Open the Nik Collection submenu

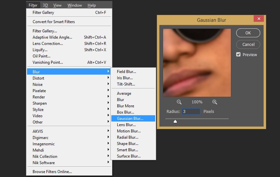click(x=45, y=157)
